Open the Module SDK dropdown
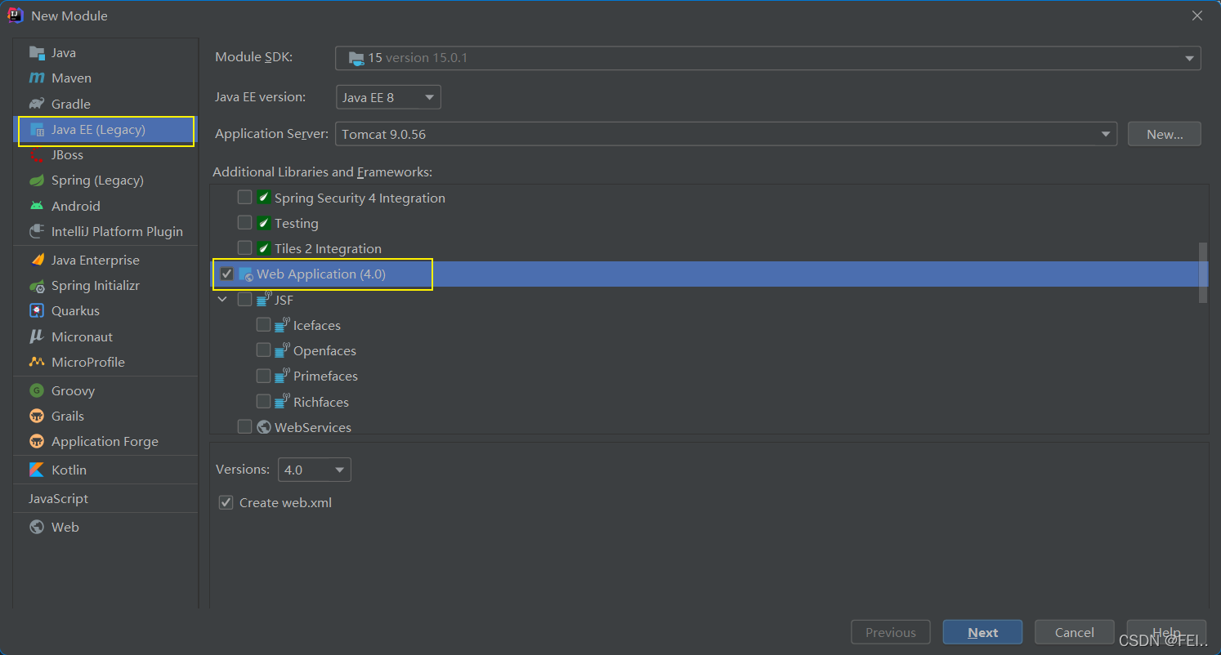1221x655 pixels. pos(767,58)
